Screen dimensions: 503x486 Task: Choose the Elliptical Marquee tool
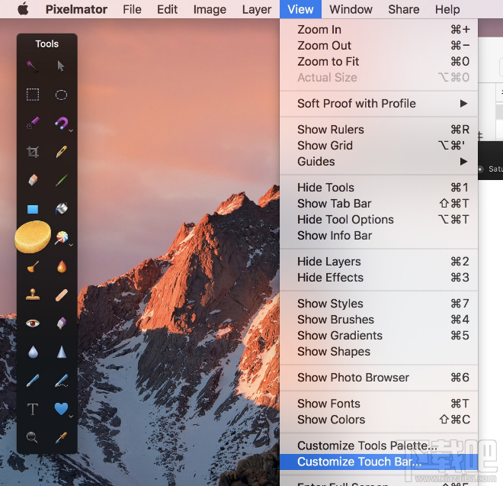(61, 95)
